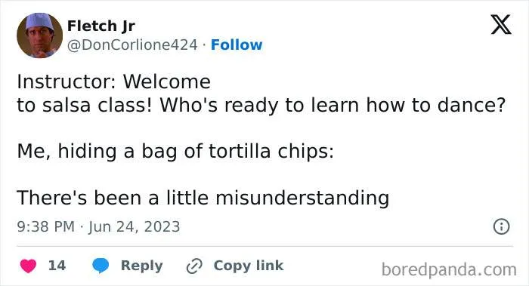Click "There's been a little misunderstanding" text
This screenshot has height=286, width=529.
(203, 198)
